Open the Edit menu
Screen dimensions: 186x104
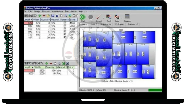click(30, 11)
